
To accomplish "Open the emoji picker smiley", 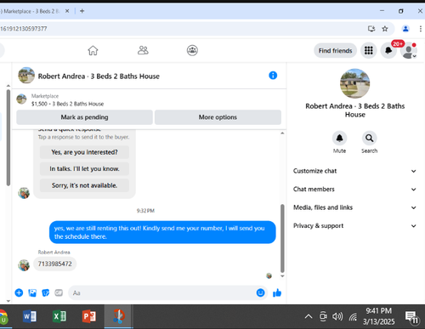I will point(260,292).
